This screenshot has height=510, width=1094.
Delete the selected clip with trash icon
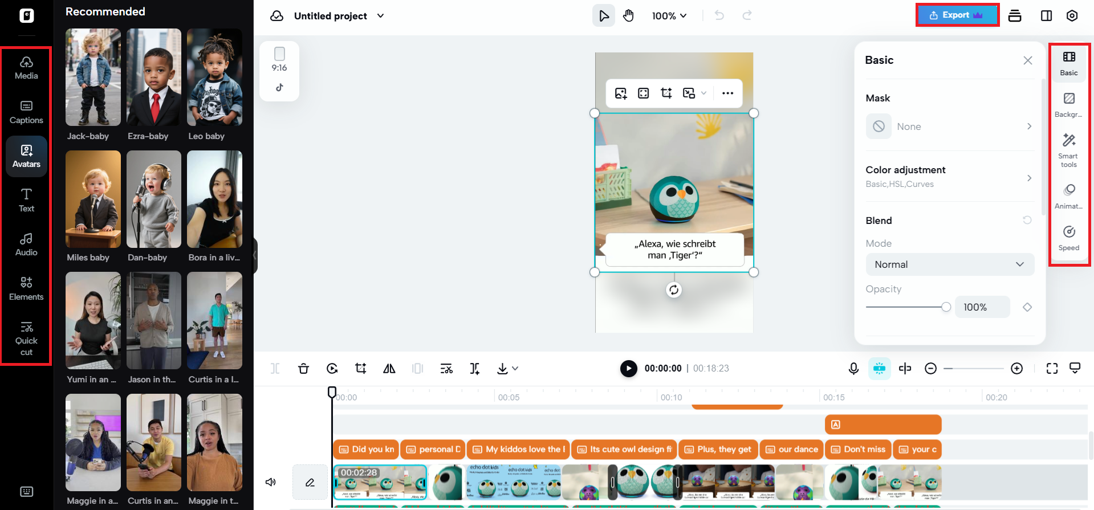[303, 369]
